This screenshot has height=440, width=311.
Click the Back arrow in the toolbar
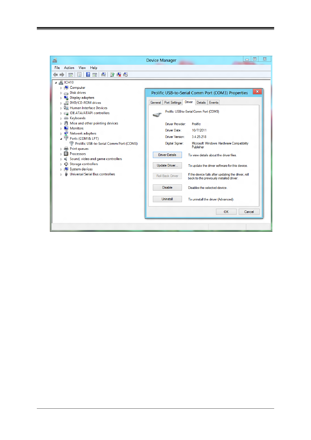coord(55,75)
